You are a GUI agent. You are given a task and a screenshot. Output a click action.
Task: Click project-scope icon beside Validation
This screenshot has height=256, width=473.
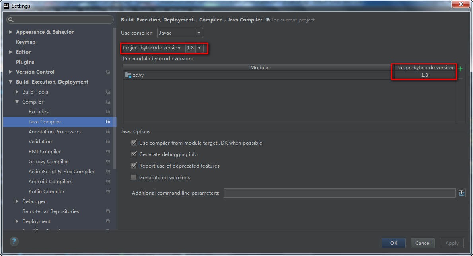click(108, 142)
